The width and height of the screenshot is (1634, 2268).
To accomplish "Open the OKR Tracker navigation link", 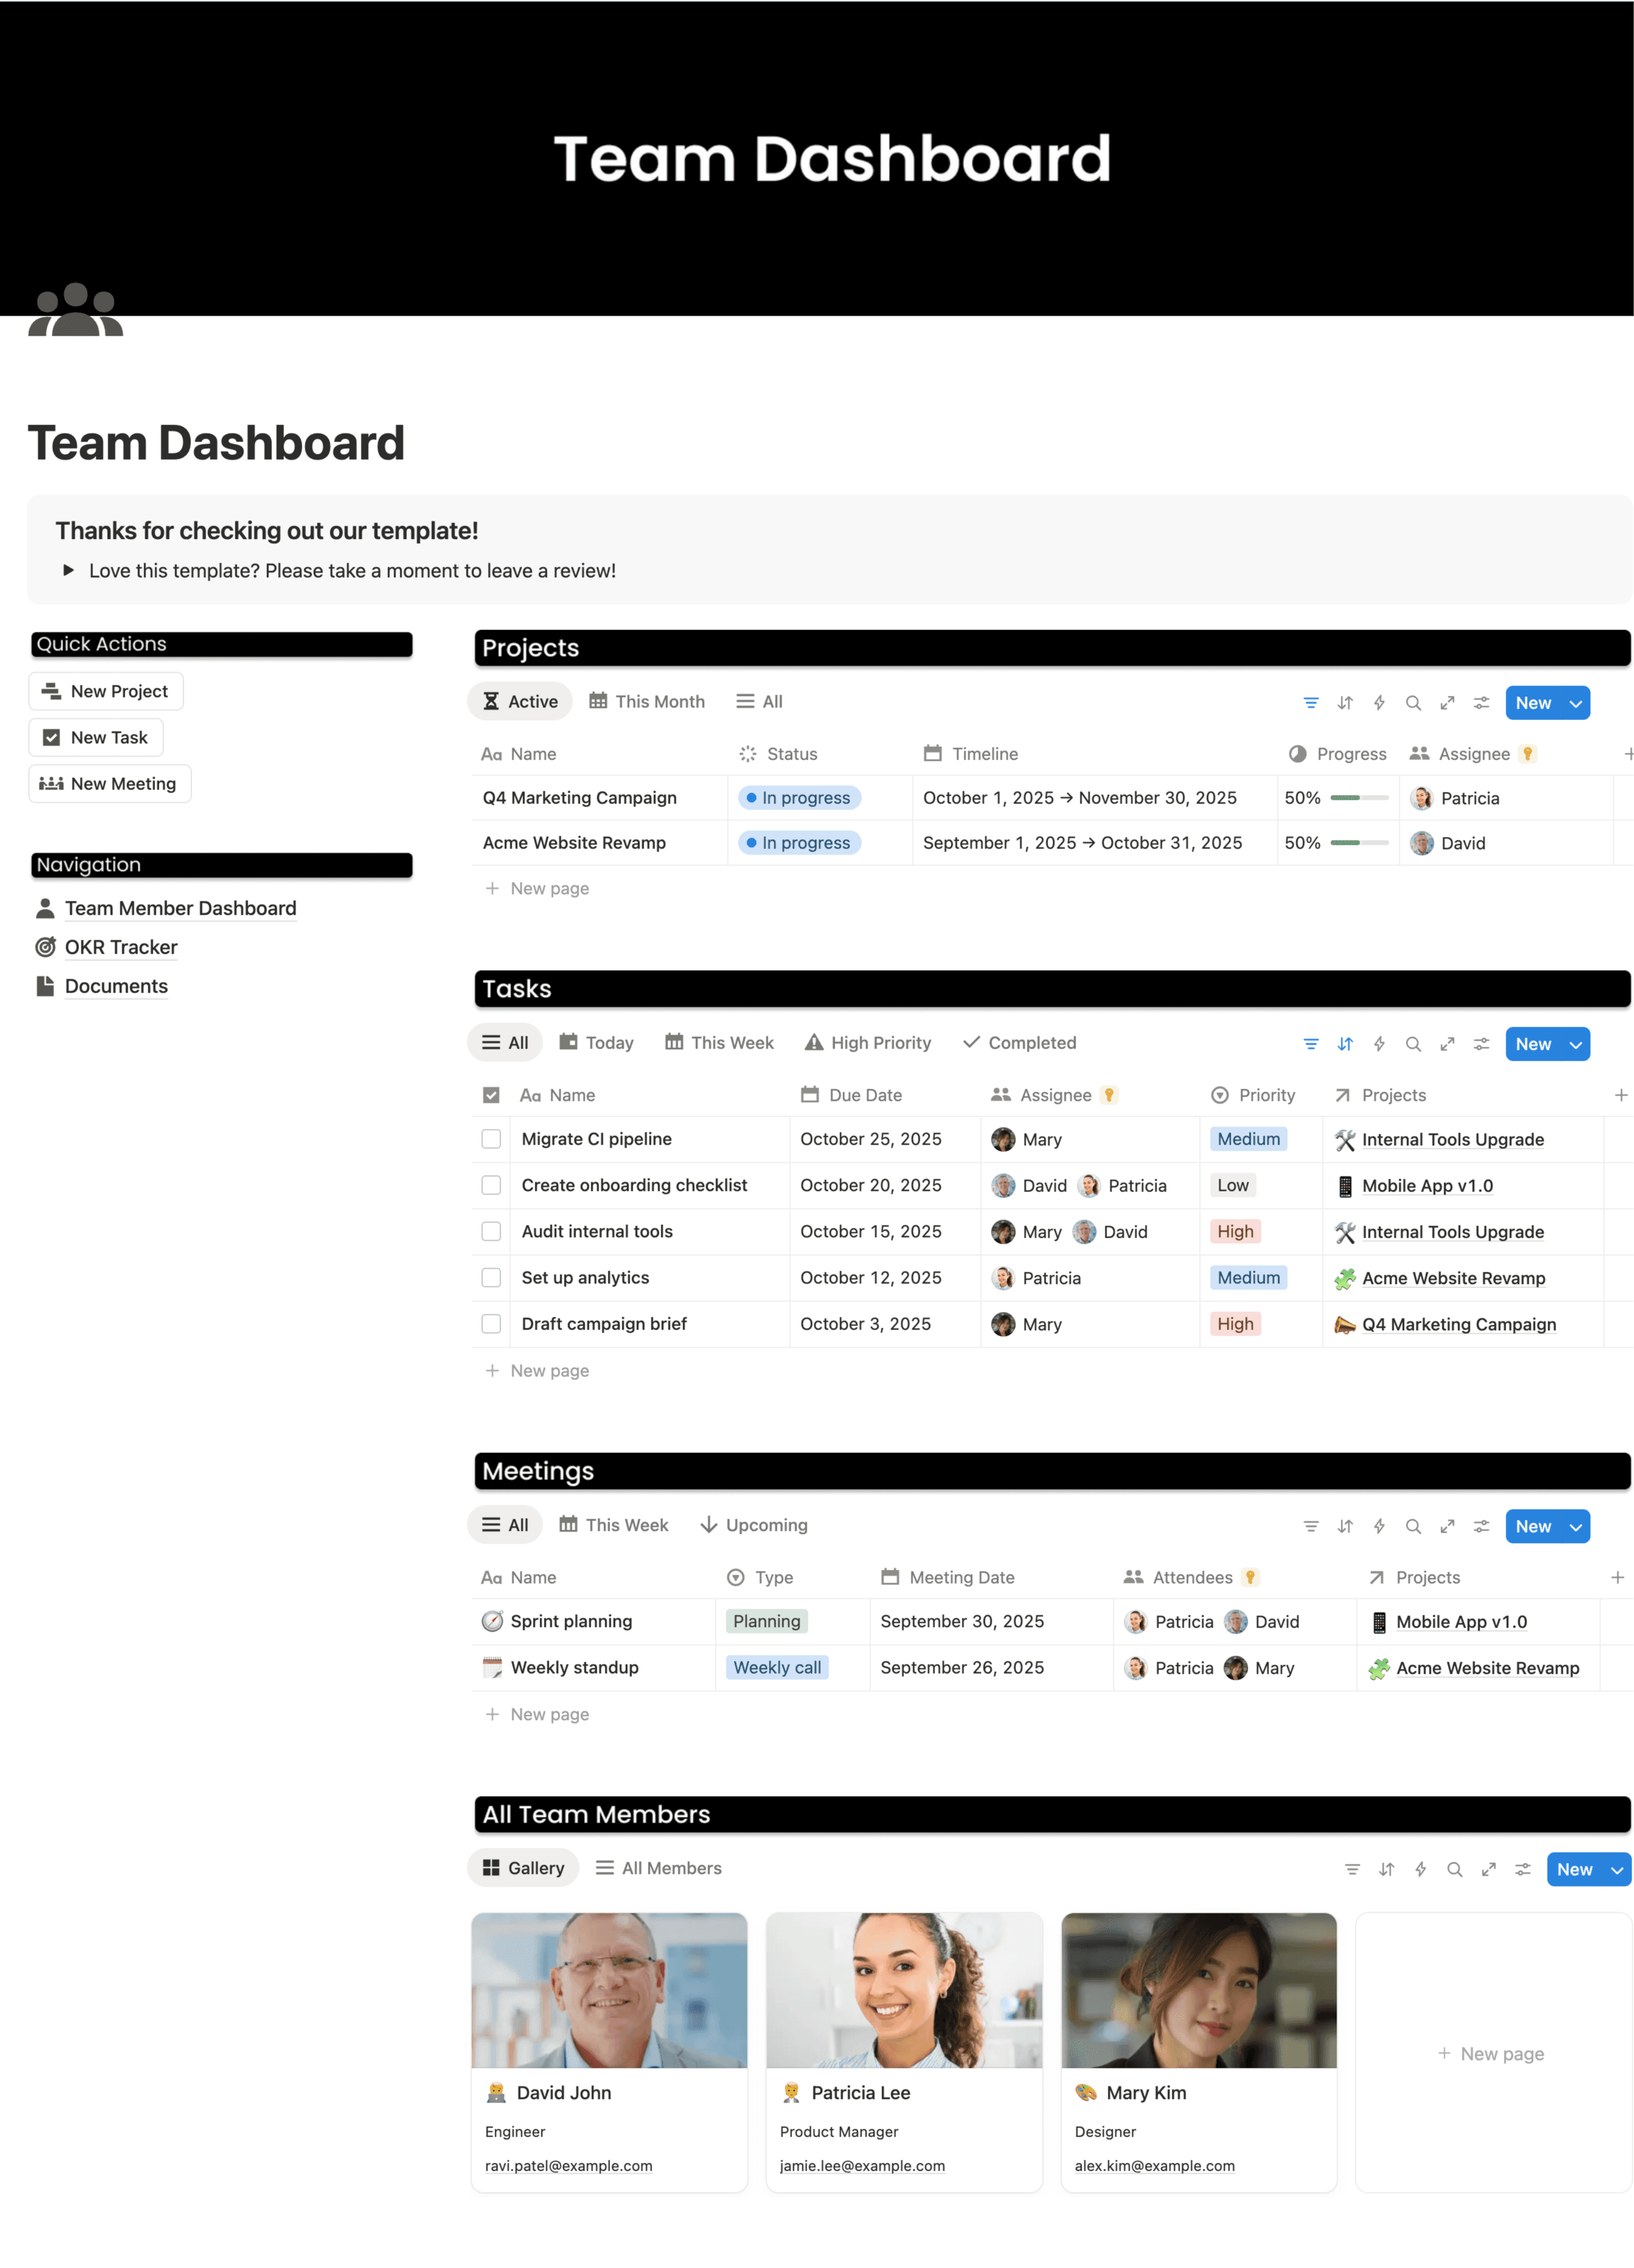I will coord(121,947).
